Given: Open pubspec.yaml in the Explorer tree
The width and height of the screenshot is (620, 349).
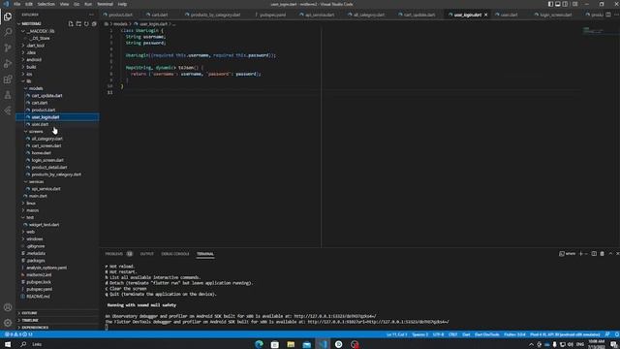Looking at the screenshot, I should 57,289.
